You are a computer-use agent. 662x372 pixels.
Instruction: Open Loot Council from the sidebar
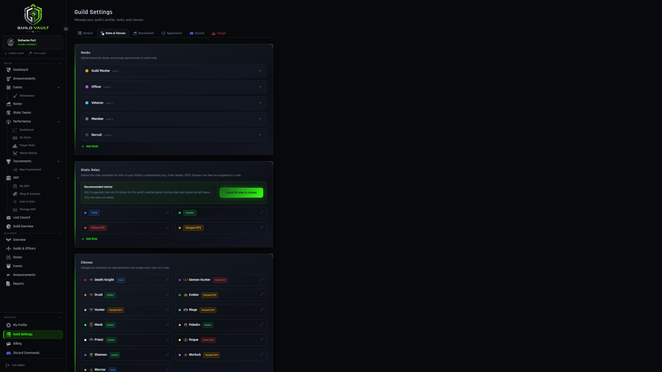(x=33, y=218)
